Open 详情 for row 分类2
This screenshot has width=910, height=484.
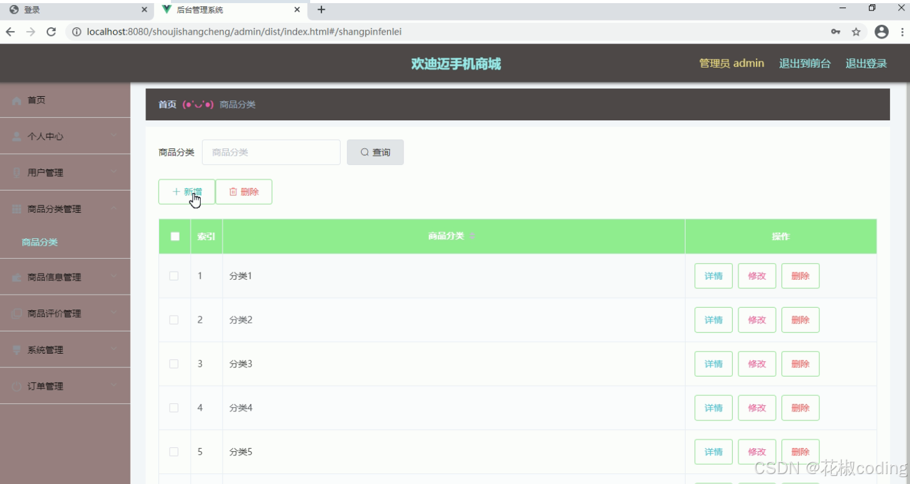[x=714, y=320]
